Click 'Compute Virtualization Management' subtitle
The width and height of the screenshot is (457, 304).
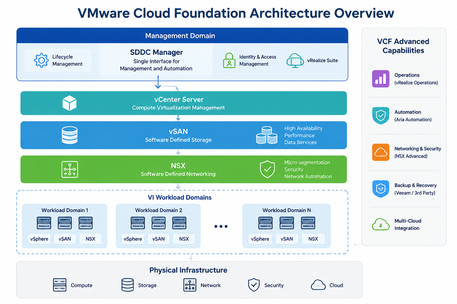179,108
